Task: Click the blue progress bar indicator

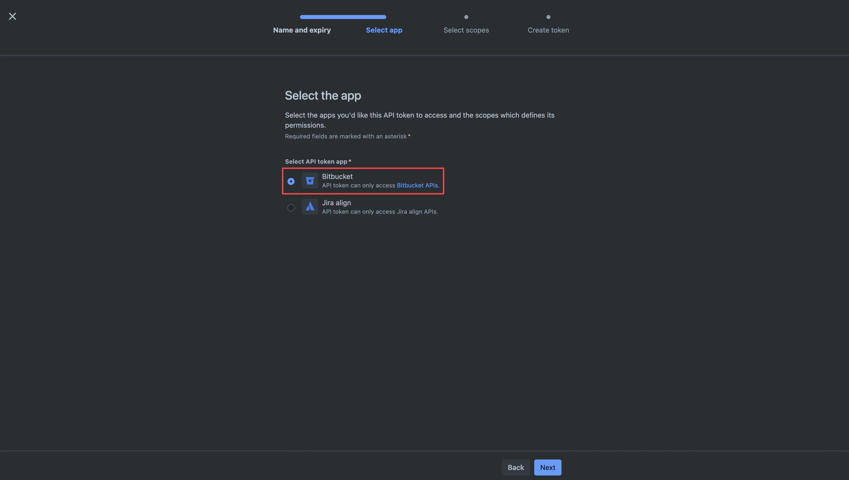Action: pos(343,17)
